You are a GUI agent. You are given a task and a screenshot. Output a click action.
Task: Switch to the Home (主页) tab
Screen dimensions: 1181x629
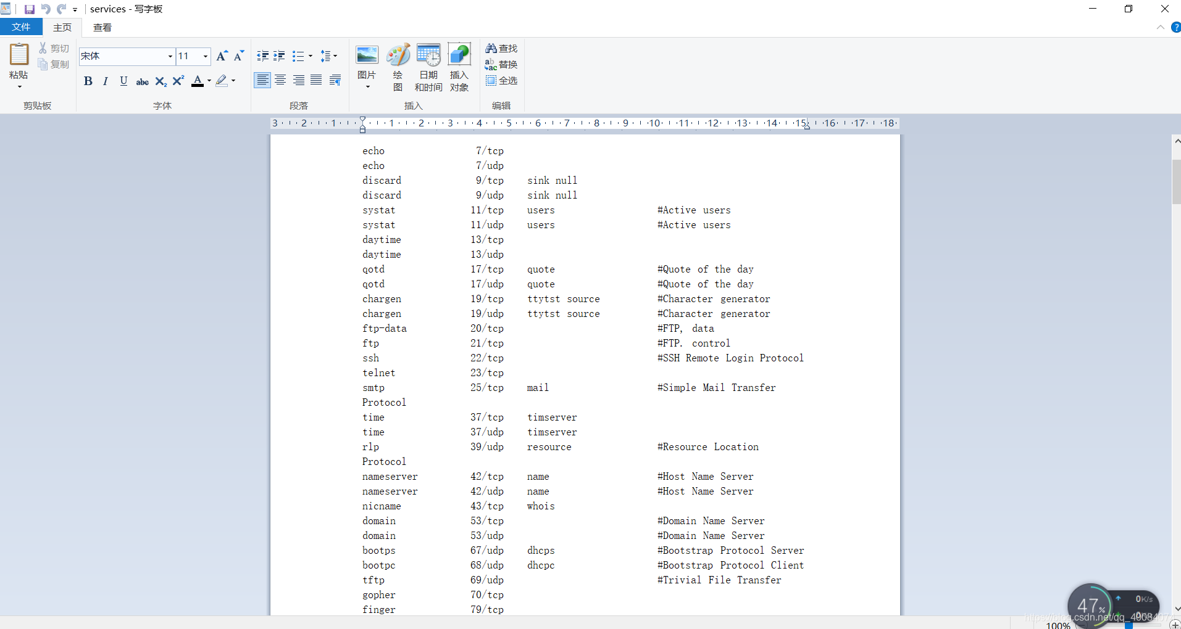[62, 27]
